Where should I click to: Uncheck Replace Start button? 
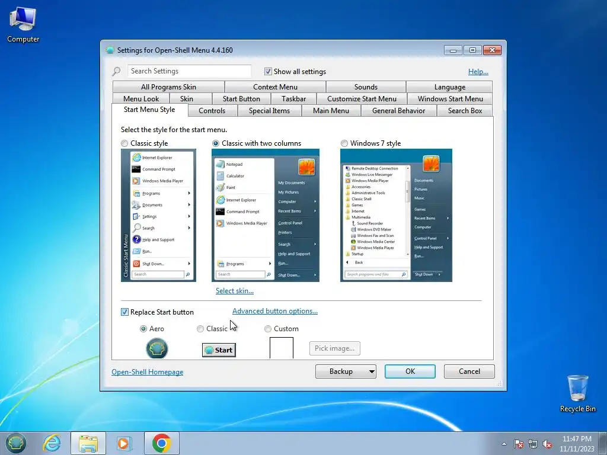(124, 312)
